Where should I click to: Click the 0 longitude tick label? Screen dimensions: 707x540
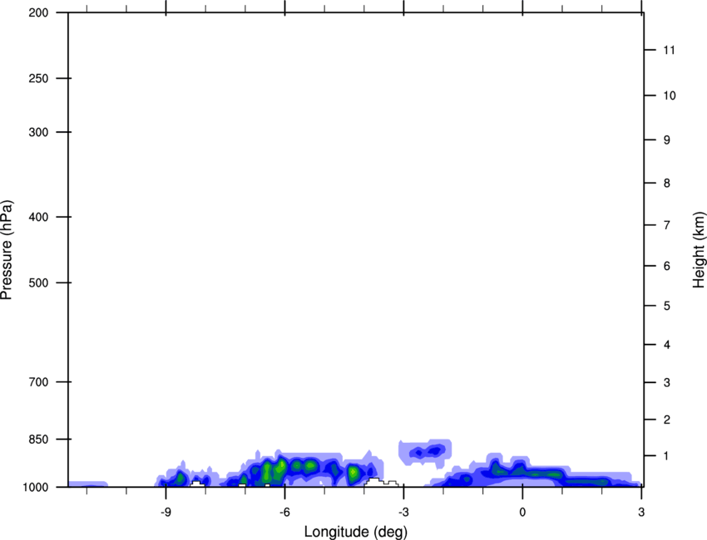[x=522, y=512]
